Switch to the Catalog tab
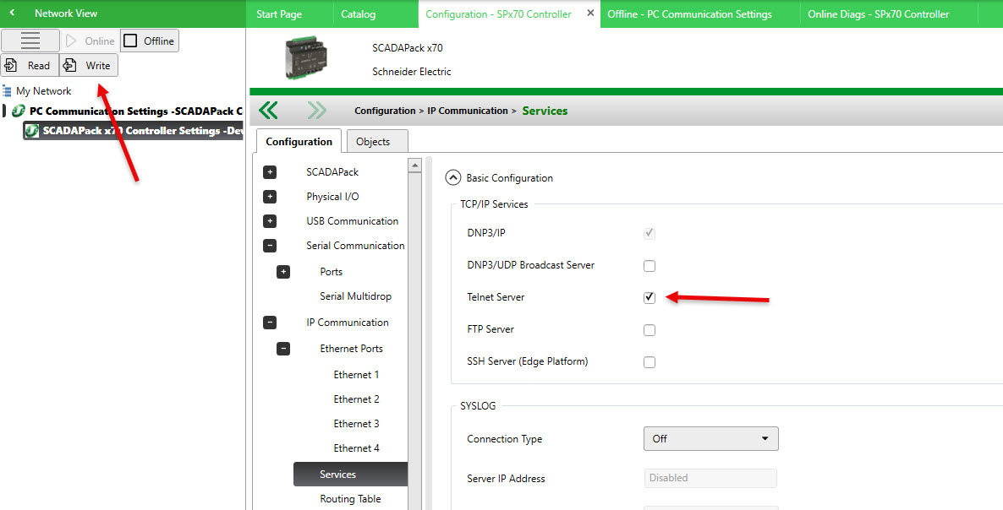 pos(359,14)
